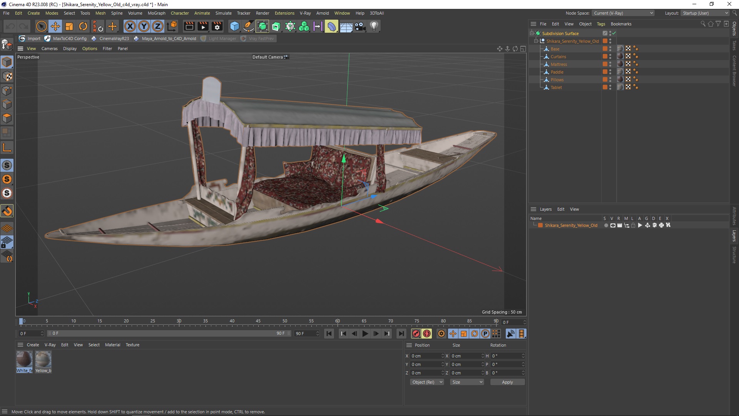
Task: Click the Apply button
Action: (x=507, y=382)
